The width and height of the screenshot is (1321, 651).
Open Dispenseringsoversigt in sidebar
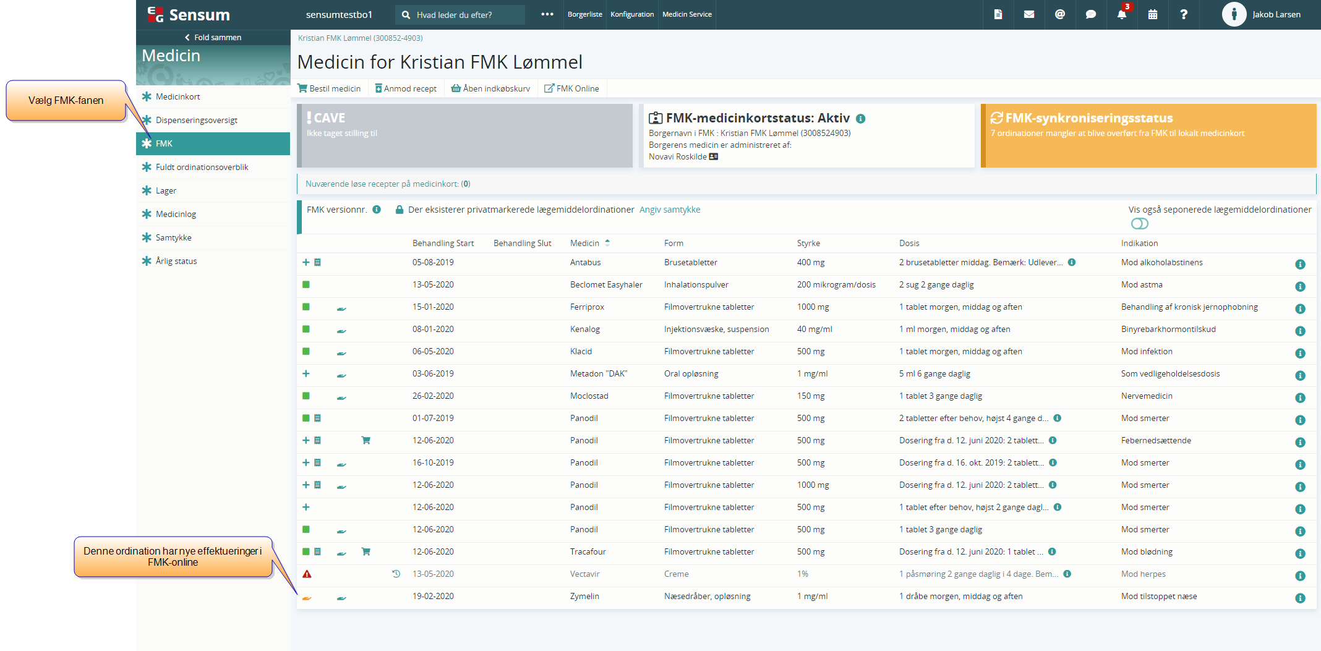point(213,120)
